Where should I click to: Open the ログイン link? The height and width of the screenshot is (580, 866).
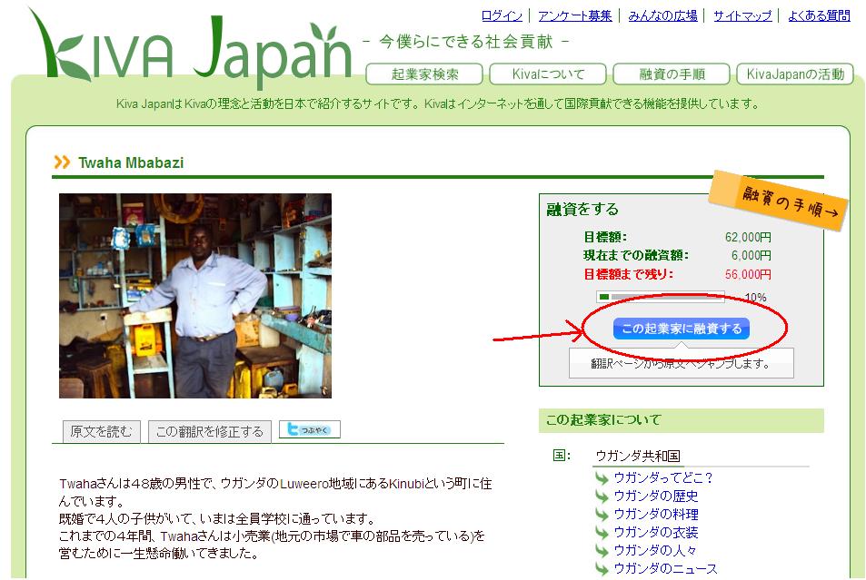click(x=502, y=15)
